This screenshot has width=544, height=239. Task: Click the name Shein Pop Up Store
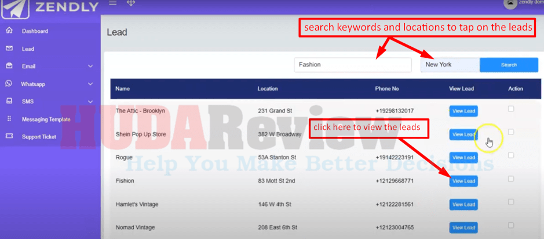141,134
